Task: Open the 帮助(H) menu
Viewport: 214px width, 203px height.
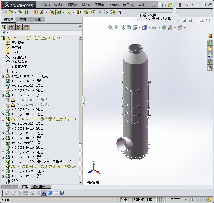Action: [x=143, y=5]
